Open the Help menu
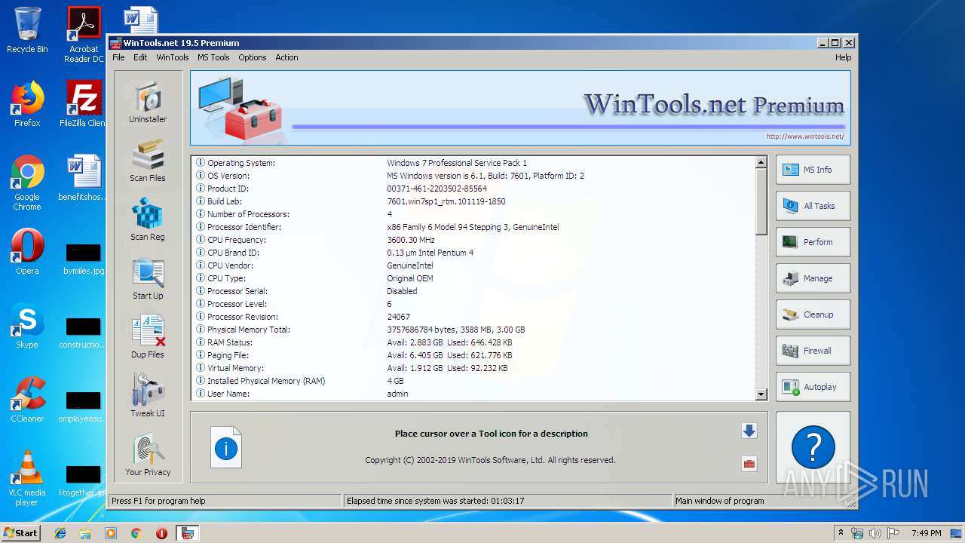965x543 pixels. point(843,57)
